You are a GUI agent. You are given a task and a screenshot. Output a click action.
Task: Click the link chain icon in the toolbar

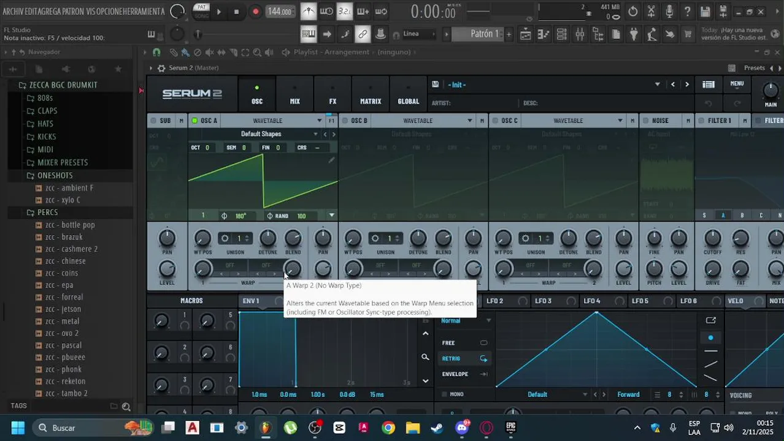coord(363,34)
